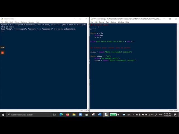Click the '## El bucle while' comment line

pyautogui.click(x=99, y=25)
